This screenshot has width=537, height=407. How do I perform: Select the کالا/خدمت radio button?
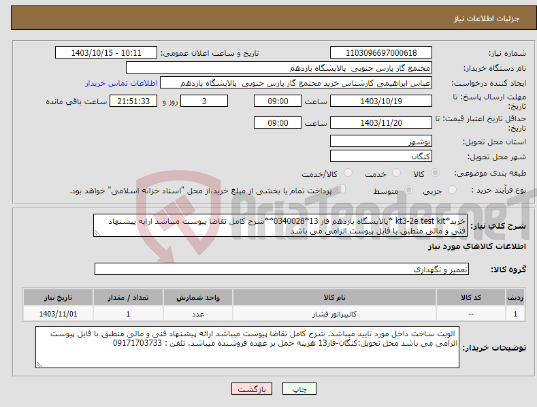348,173
